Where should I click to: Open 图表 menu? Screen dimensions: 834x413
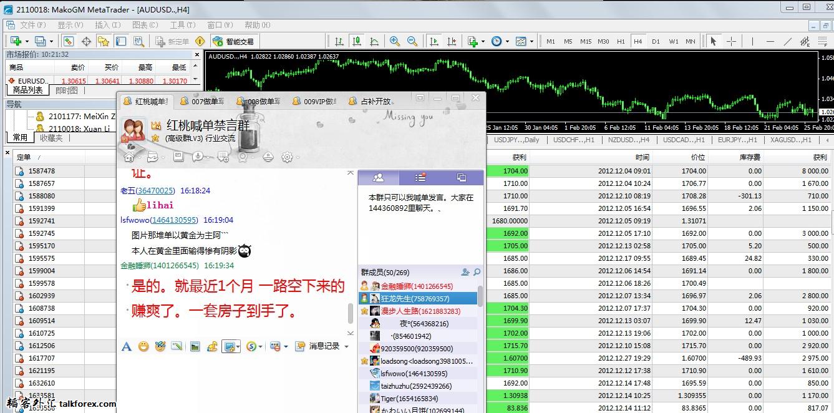(145, 25)
